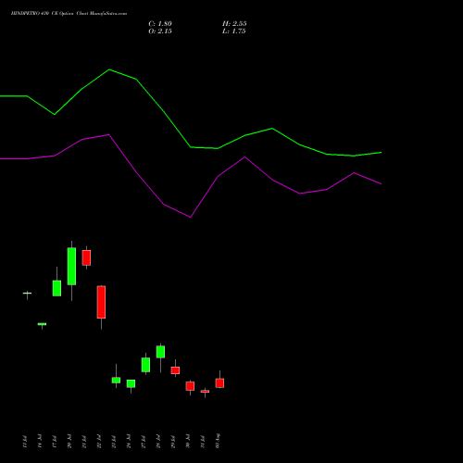
Task: Click the green candle for 17 Jul
Action: pyautogui.click(x=56, y=288)
